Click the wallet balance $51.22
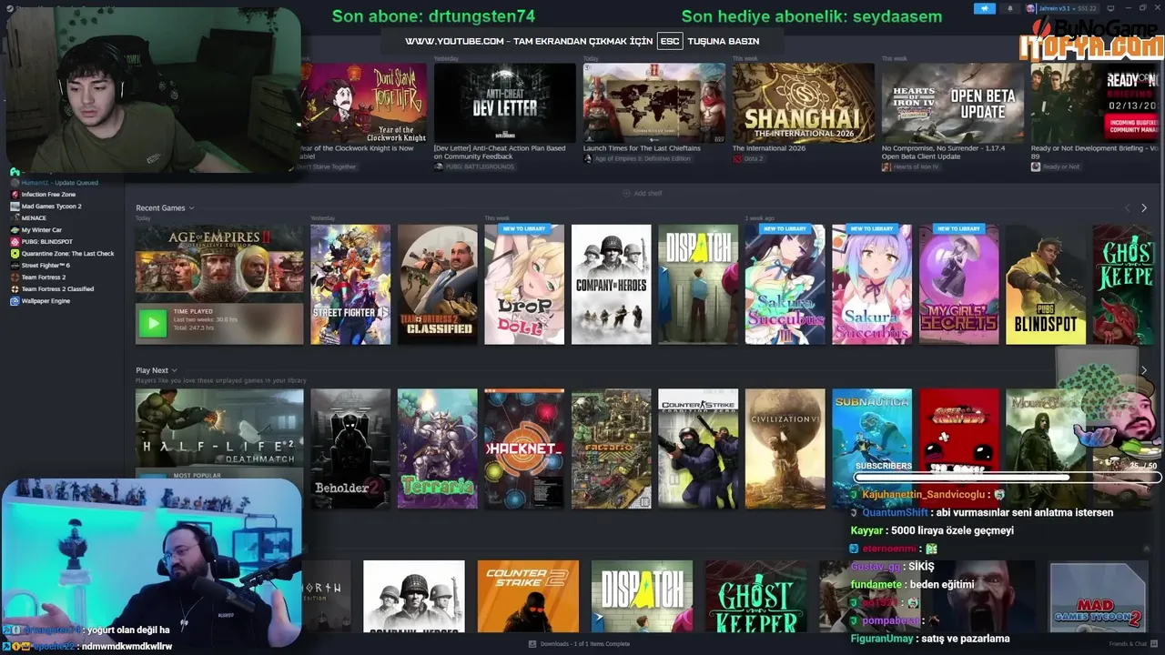Screen dimensions: 1165x655 (x=1087, y=8)
